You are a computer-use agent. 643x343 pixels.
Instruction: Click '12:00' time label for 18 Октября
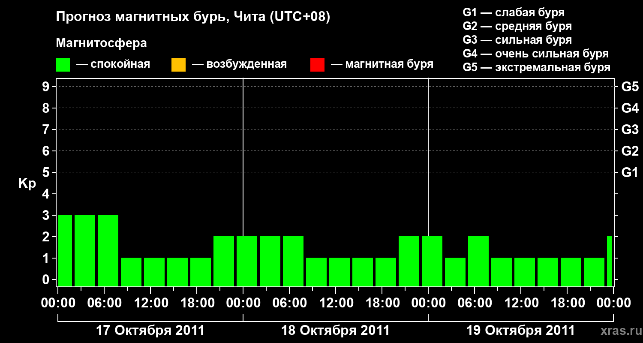pyautogui.click(x=336, y=303)
